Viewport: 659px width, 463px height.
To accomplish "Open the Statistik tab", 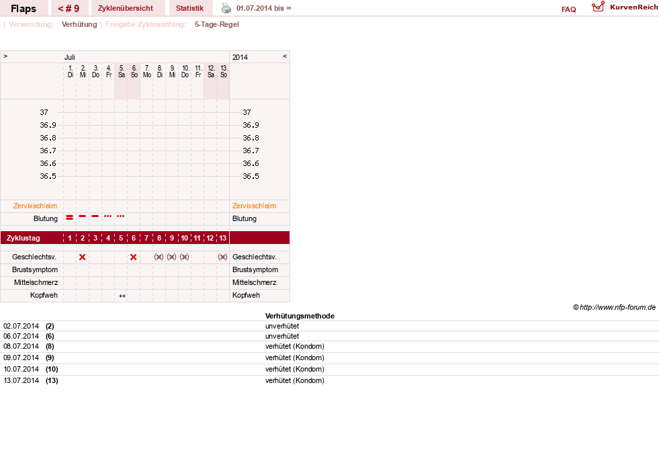I will coord(189,9).
